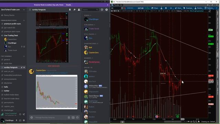
Task: Open the grid layout menu icon in thinkorswim
Action: (208, 5)
